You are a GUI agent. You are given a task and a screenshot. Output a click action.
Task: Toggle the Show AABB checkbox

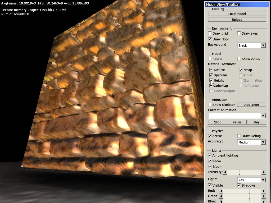tap(239, 59)
